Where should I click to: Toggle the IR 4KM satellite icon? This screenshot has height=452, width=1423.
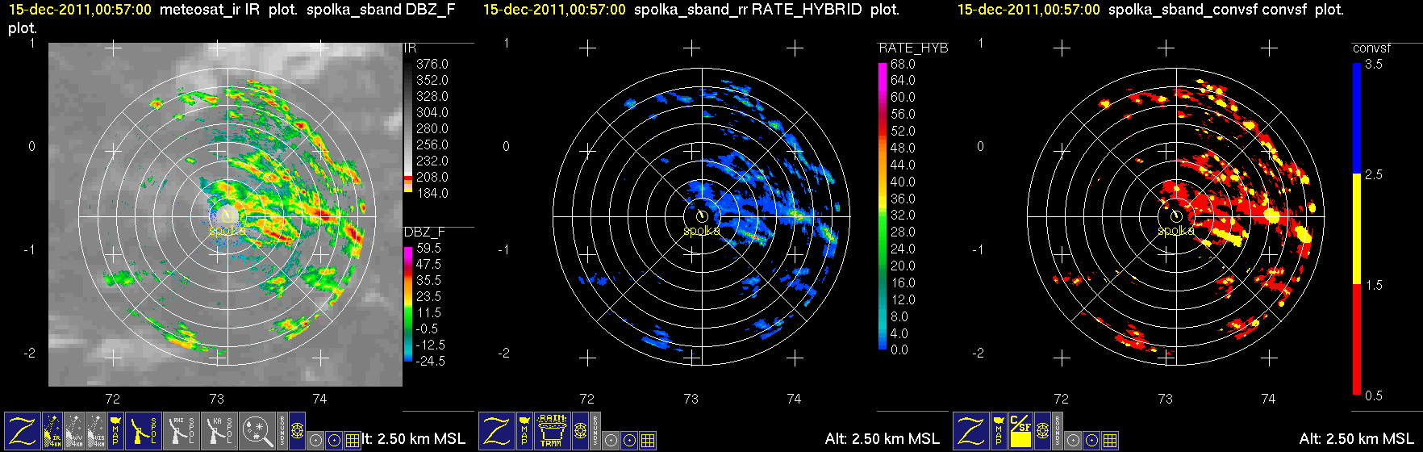[x=52, y=431]
